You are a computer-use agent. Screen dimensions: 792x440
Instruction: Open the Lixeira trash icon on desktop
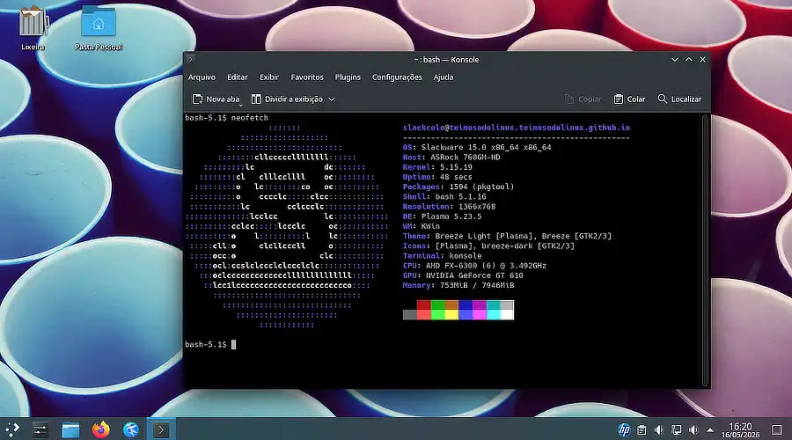(x=33, y=28)
